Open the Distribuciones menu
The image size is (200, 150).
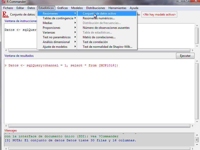(95, 8)
